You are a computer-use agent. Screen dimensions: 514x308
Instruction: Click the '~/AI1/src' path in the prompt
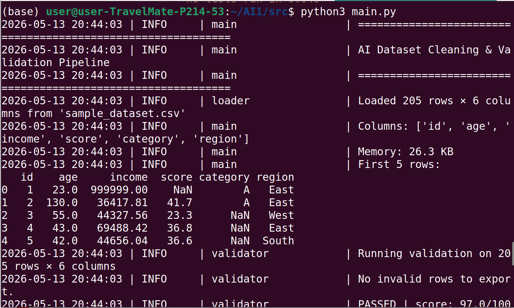259,12
